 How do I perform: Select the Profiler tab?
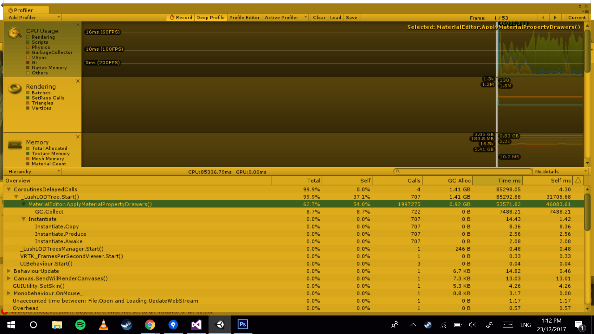coord(27,10)
